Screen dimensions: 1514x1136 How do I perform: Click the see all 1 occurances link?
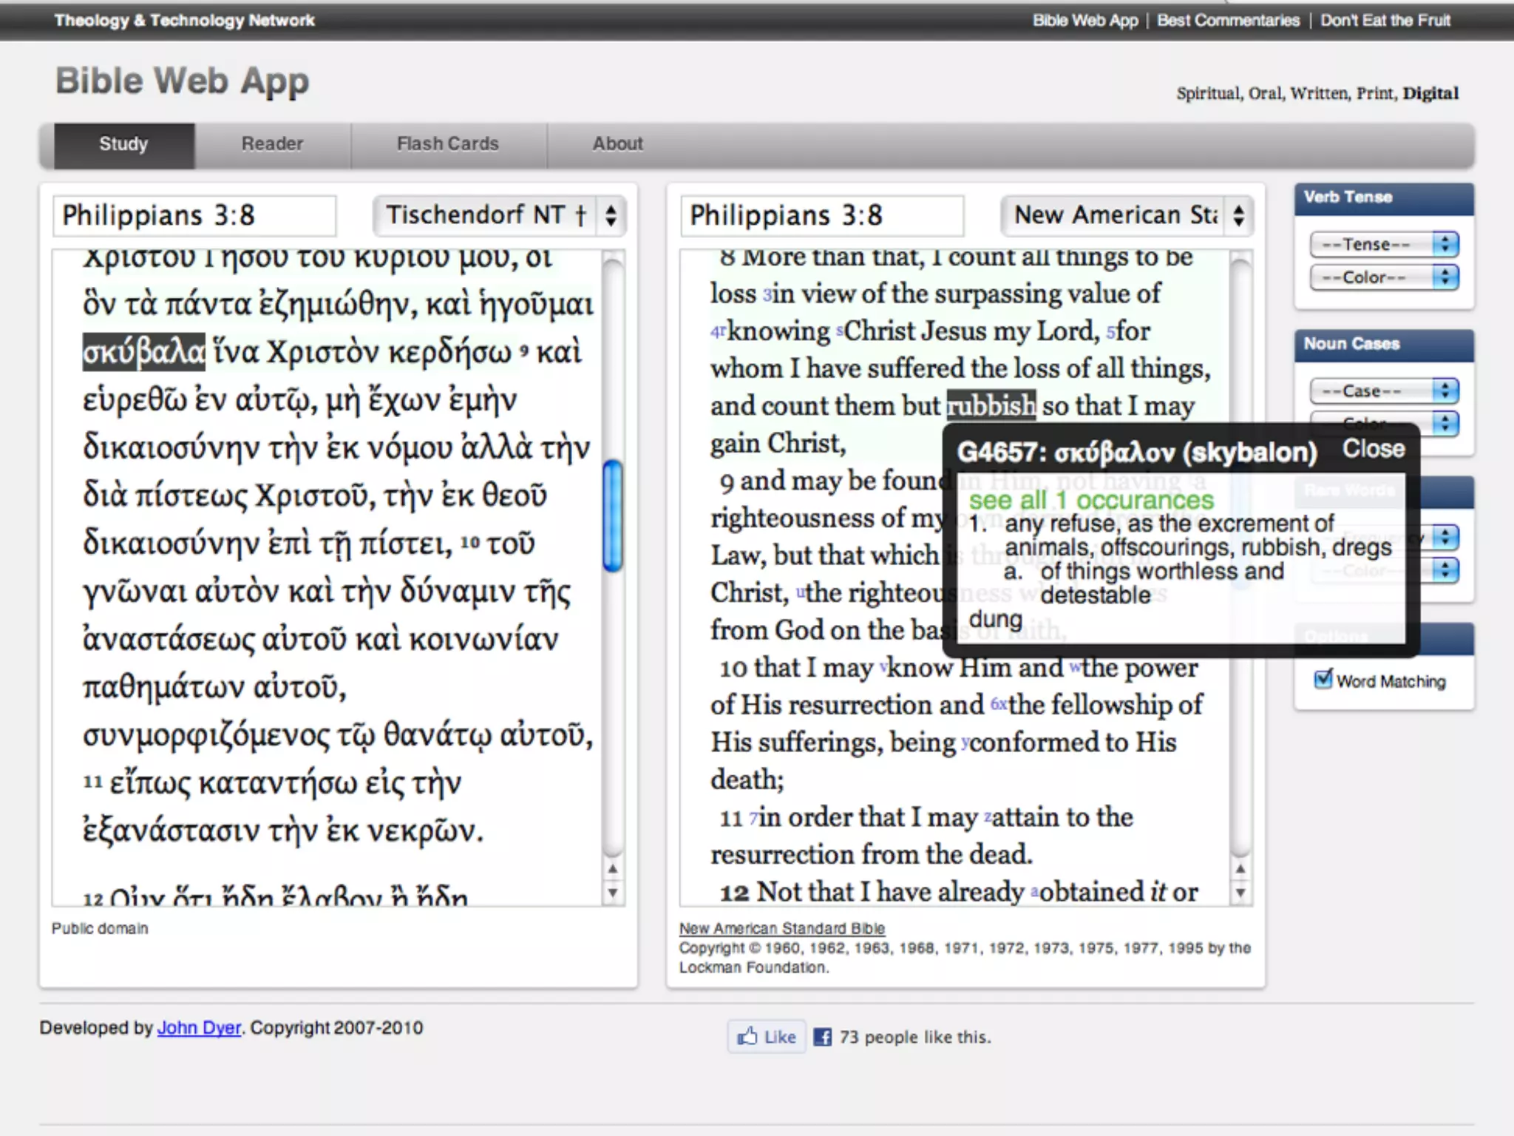(1091, 500)
